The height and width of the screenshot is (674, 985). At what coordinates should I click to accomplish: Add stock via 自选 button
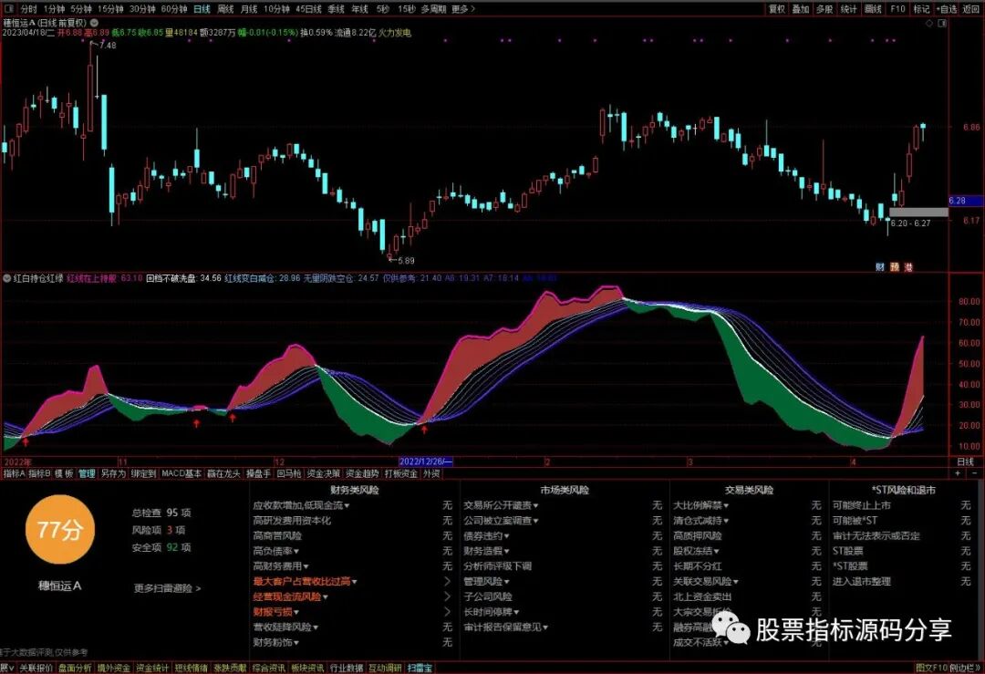947,9
